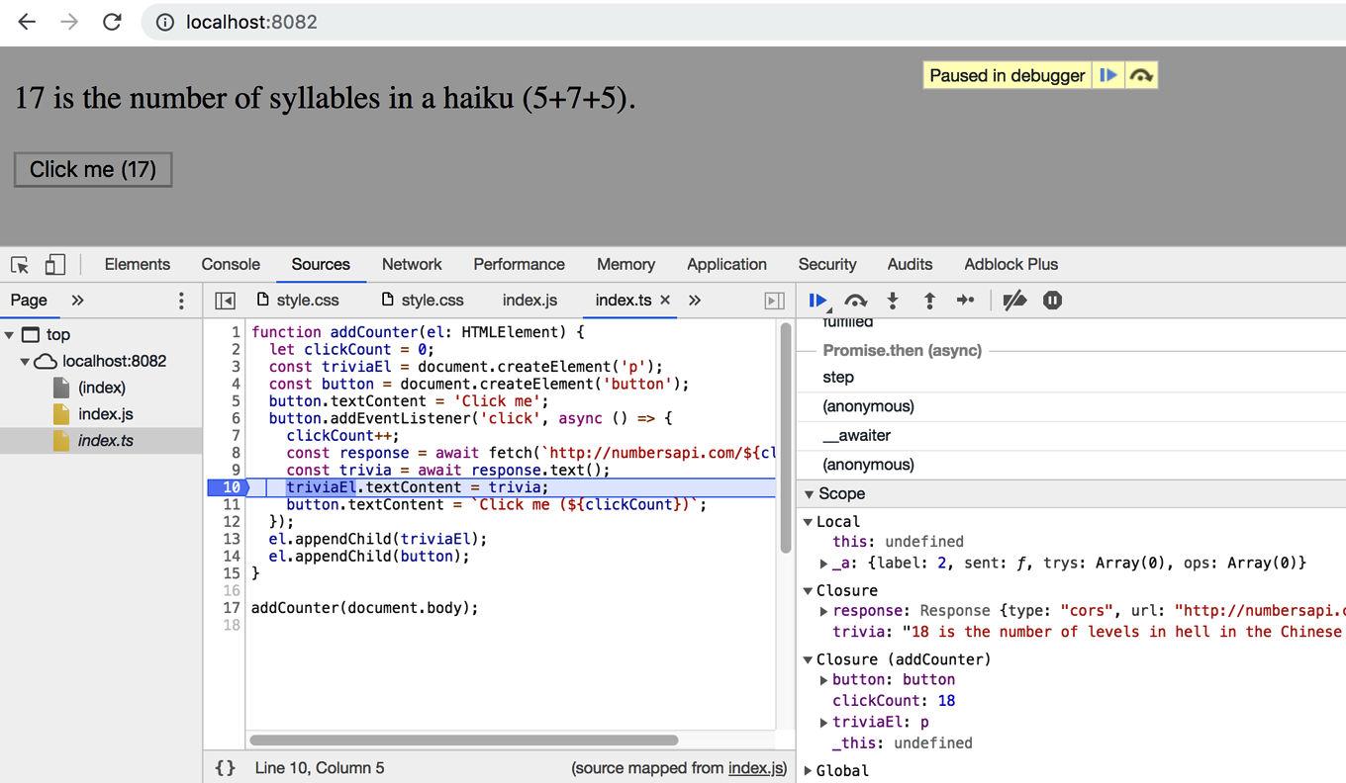
Task: Hide the debugger sidebar pane
Action: (775, 301)
